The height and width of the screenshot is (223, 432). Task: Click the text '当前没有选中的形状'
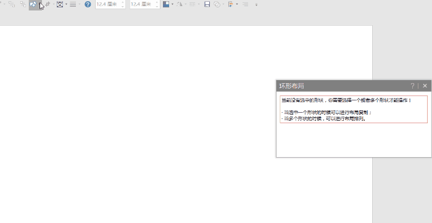(x=302, y=100)
